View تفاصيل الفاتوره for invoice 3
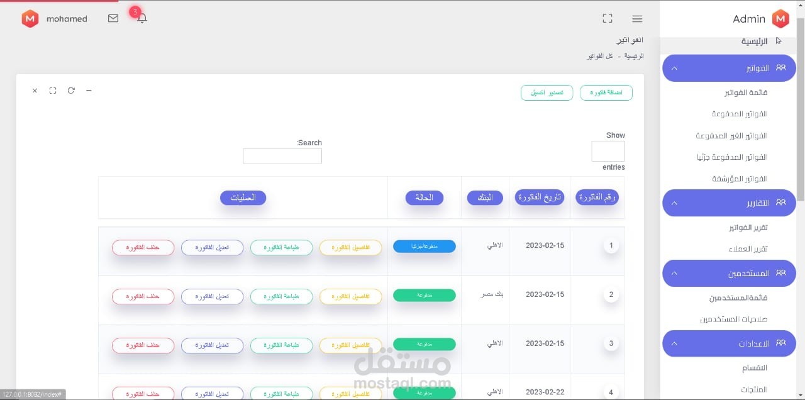 350,345
